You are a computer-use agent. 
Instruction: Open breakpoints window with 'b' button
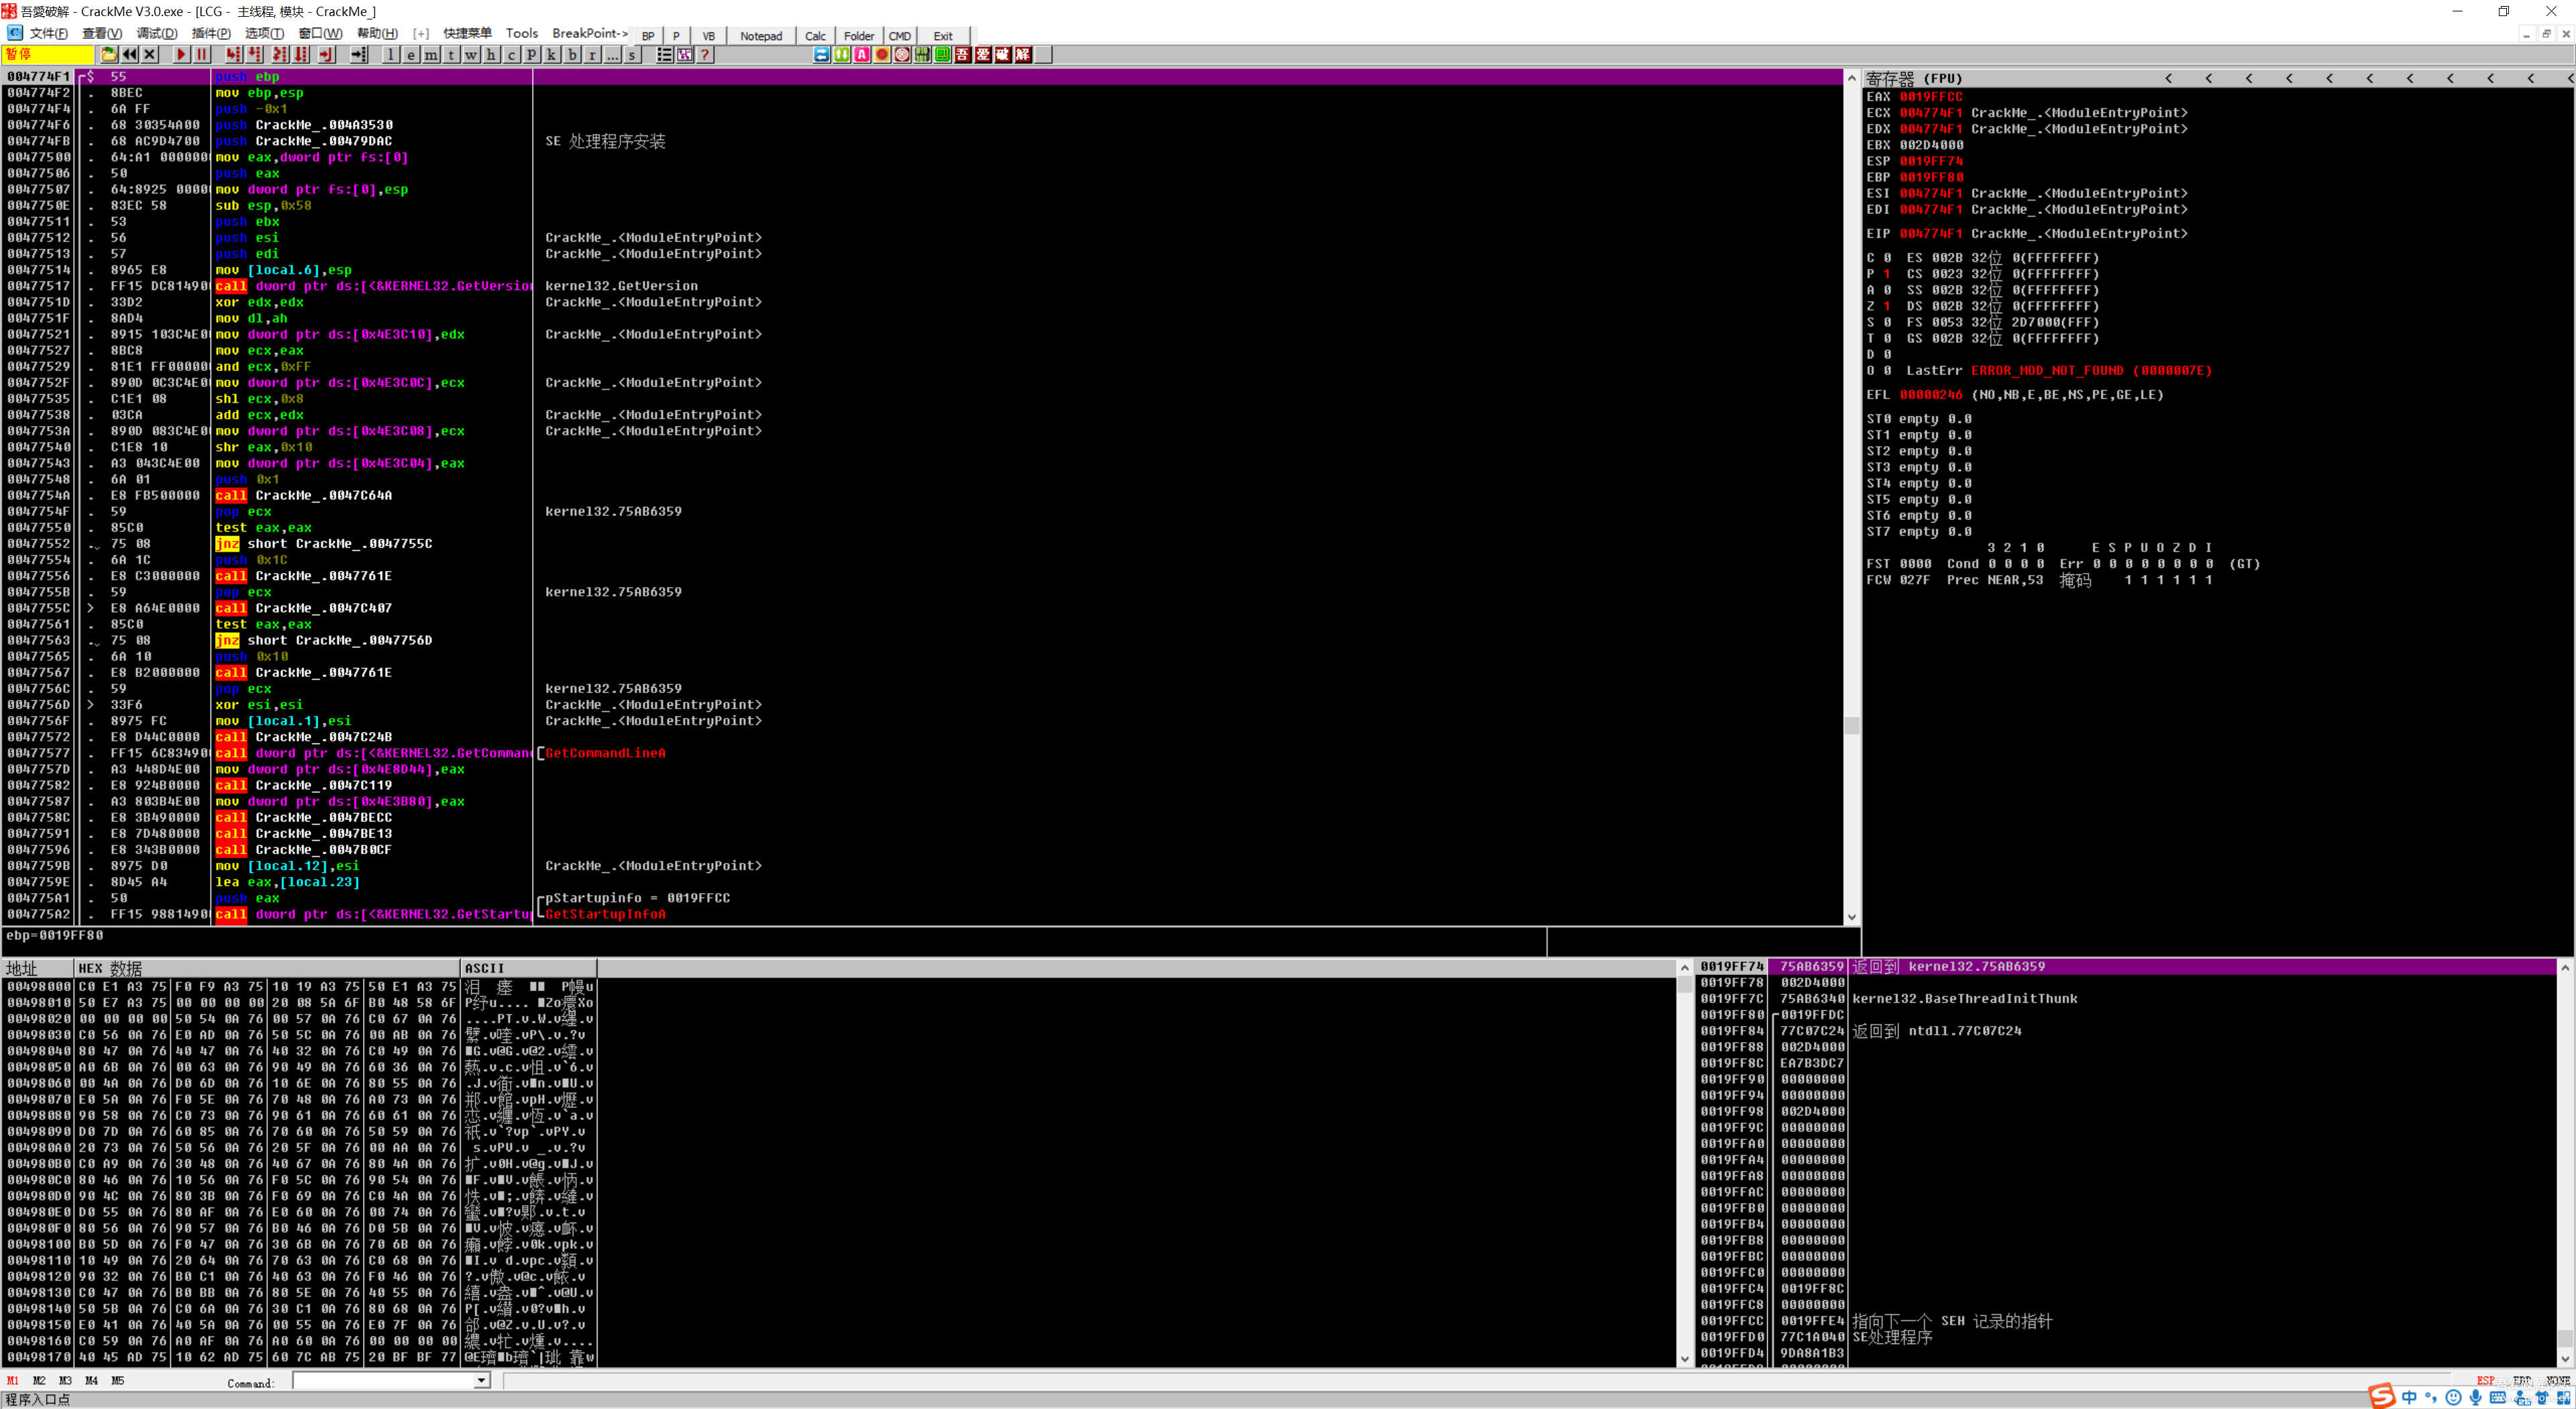click(x=572, y=55)
